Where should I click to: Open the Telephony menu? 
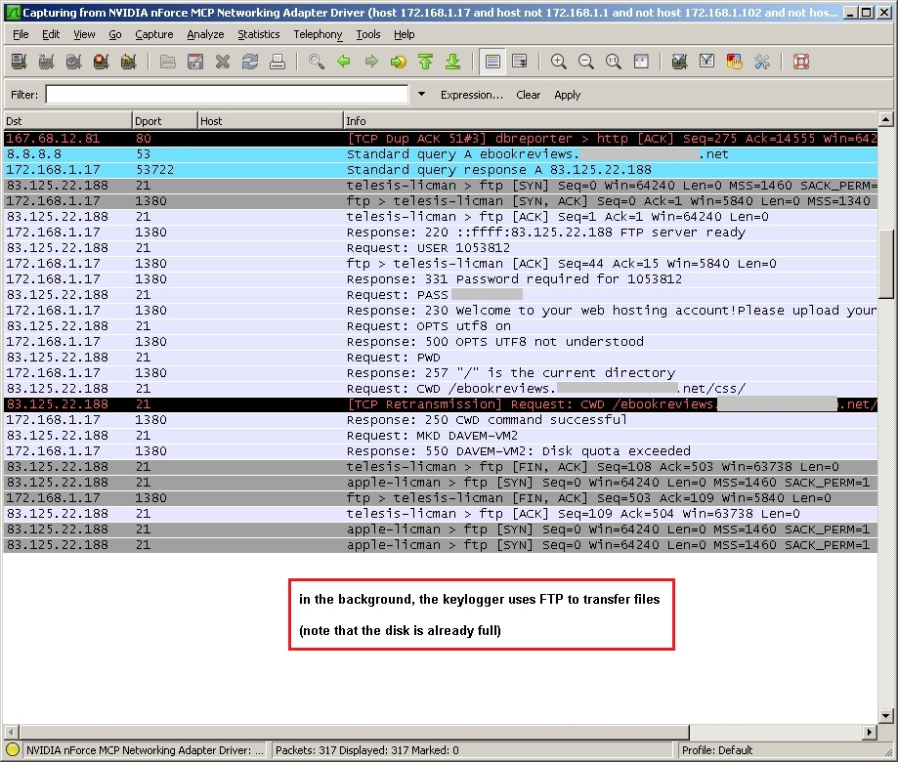tap(318, 34)
